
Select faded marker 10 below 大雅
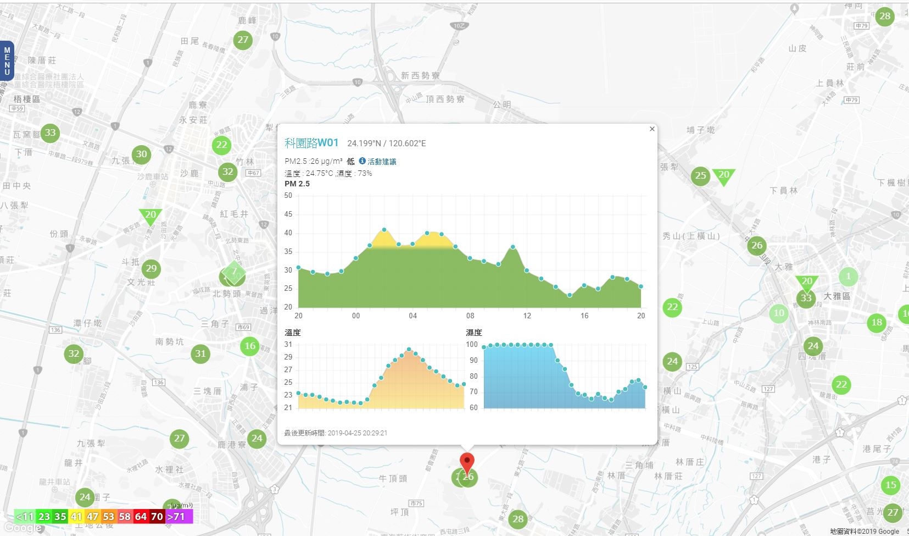coord(779,313)
